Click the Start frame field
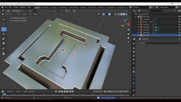181x102 pixels. tap(112, 92)
